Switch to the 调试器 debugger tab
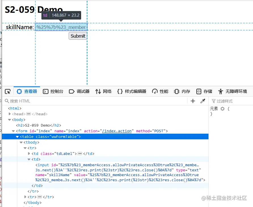This screenshot has width=253, height=207. point(79,91)
